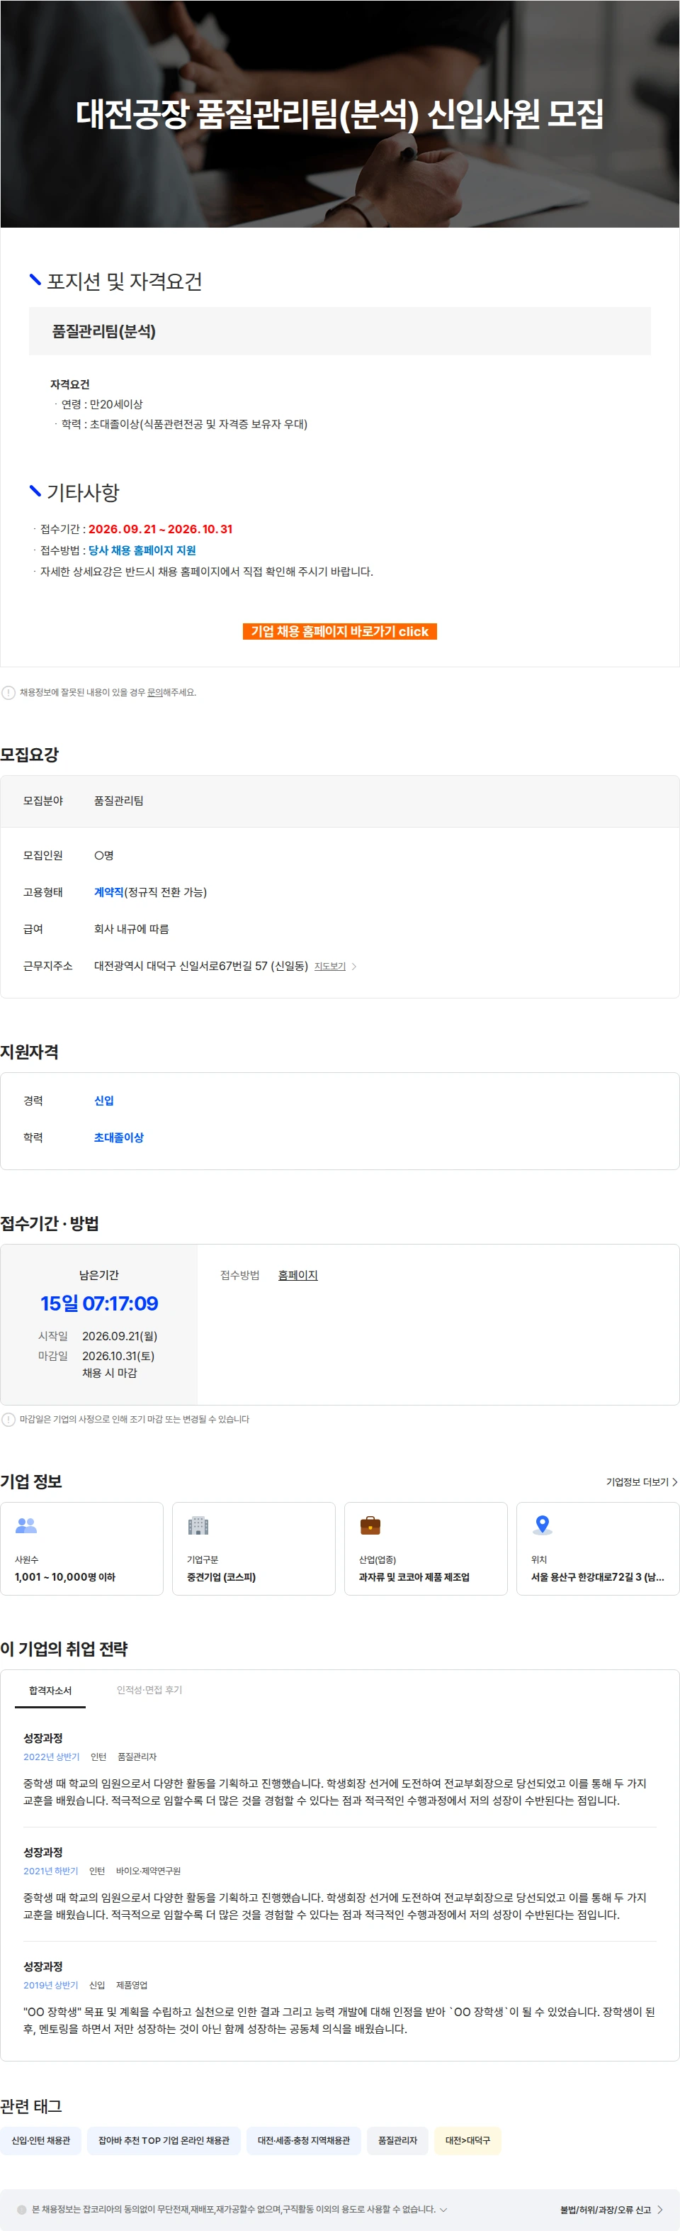Open the 문의 link under job notice
This screenshot has width=680, height=2231.
coord(155,693)
